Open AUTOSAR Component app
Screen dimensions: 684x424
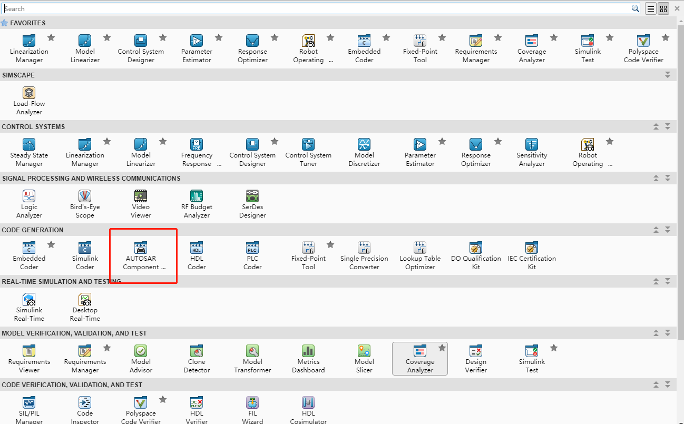tap(141, 255)
